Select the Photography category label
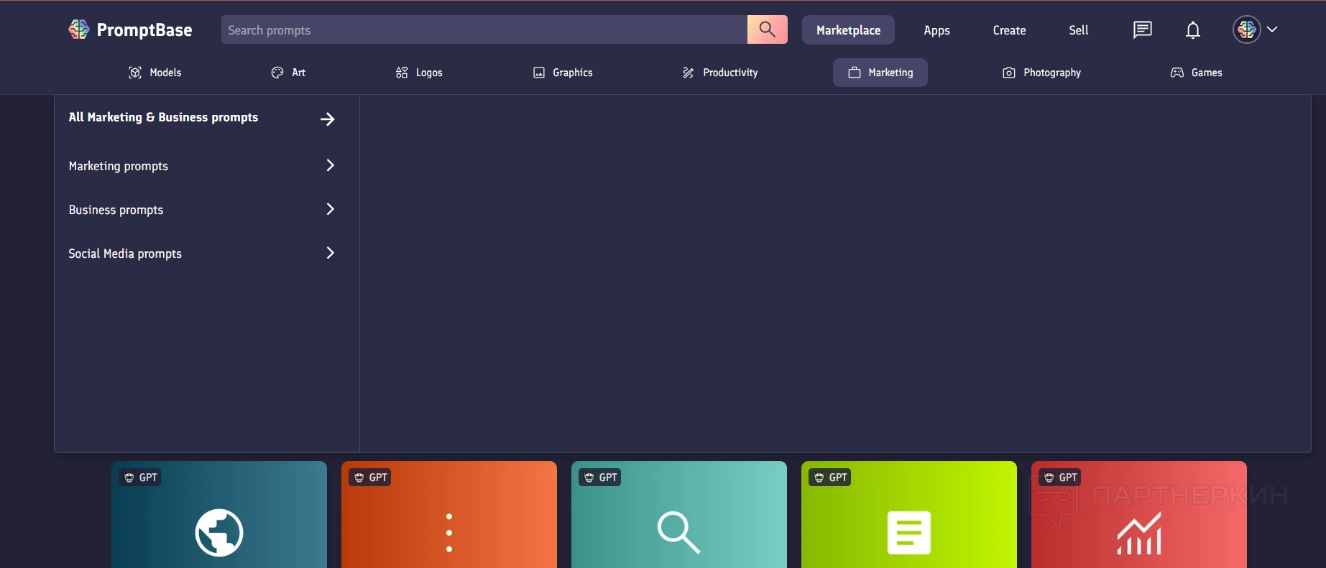 point(1052,73)
